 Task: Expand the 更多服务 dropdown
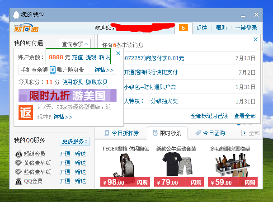(x=75, y=141)
